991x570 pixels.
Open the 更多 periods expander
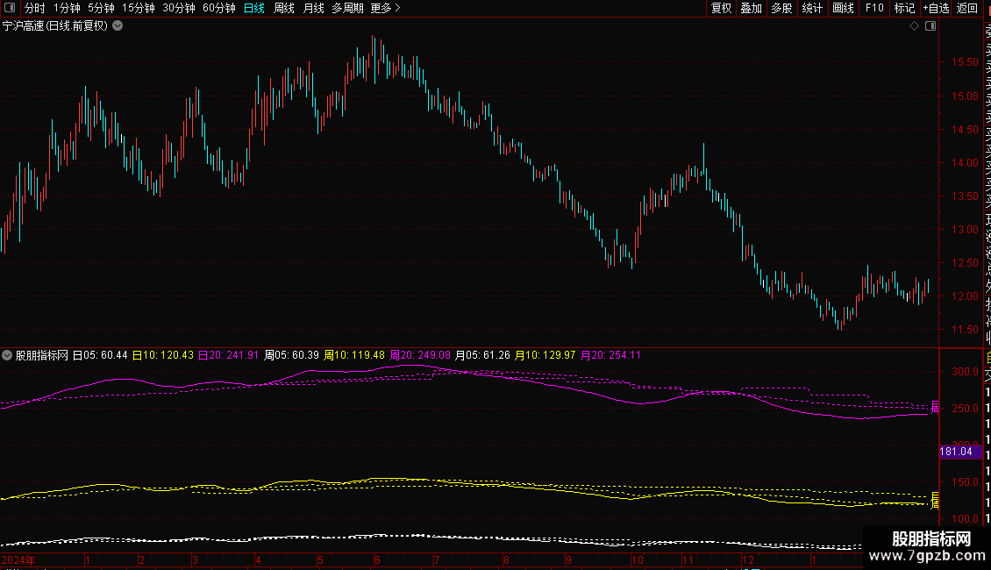(x=385, y=8)
